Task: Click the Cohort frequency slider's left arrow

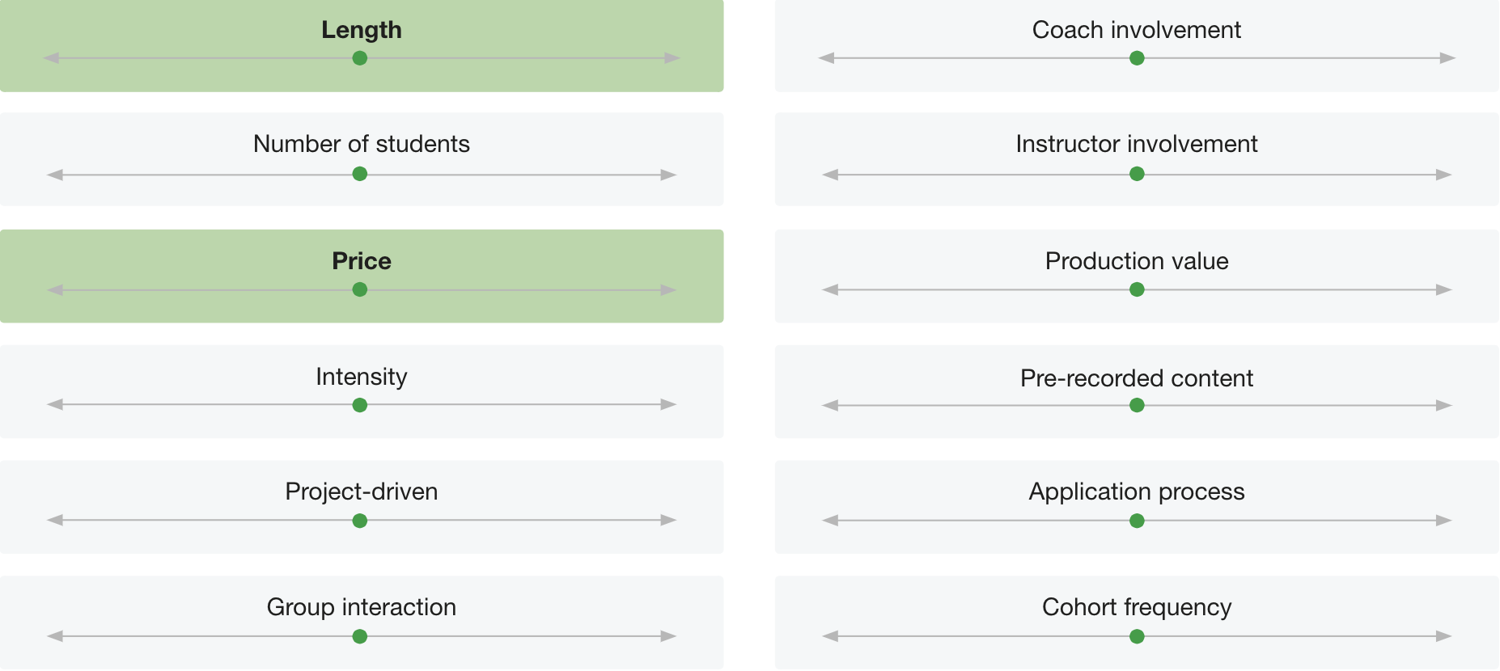Action: pos(830,636)
